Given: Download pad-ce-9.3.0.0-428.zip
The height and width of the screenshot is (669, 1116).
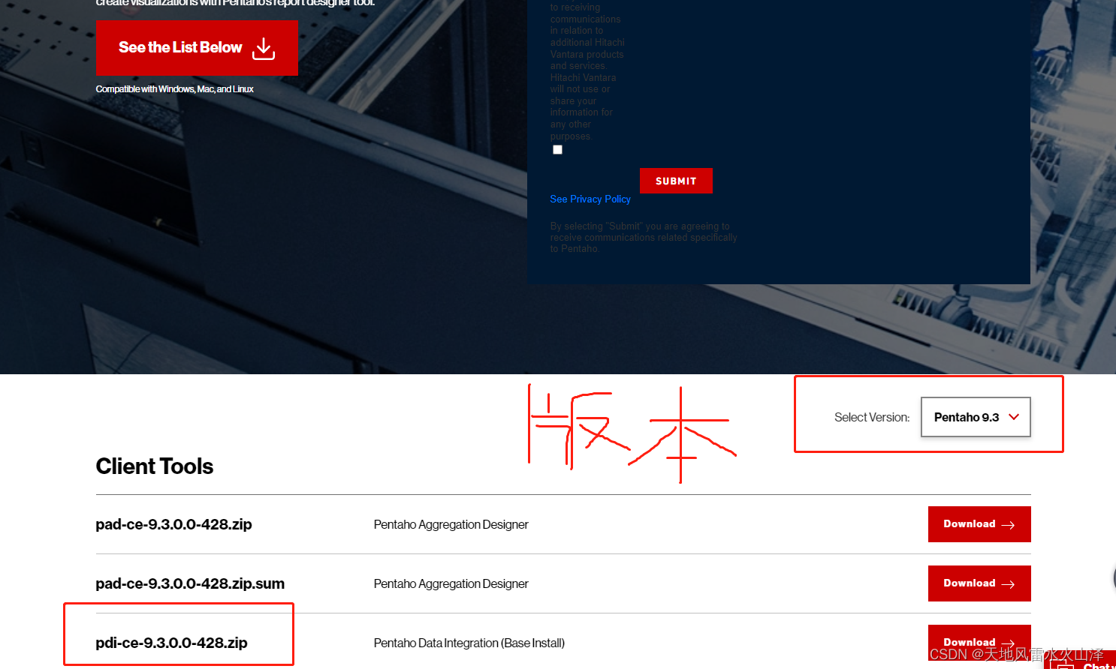Looking at the screenshot, I should [x=979, y=524].
